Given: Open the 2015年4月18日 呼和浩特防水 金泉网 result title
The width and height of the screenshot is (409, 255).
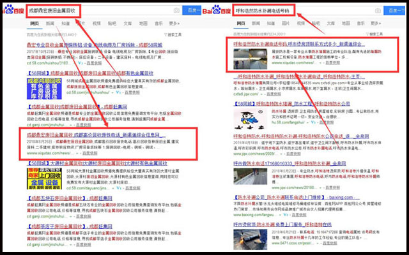Looking at the screenshot, I should [301, 136].
